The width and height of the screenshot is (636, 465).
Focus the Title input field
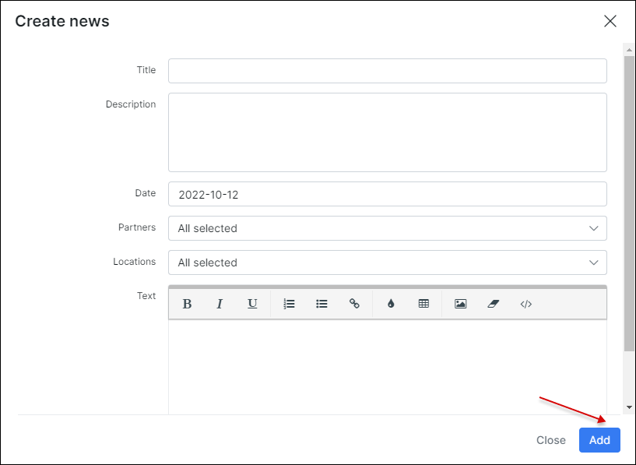[x=388, y=71]
